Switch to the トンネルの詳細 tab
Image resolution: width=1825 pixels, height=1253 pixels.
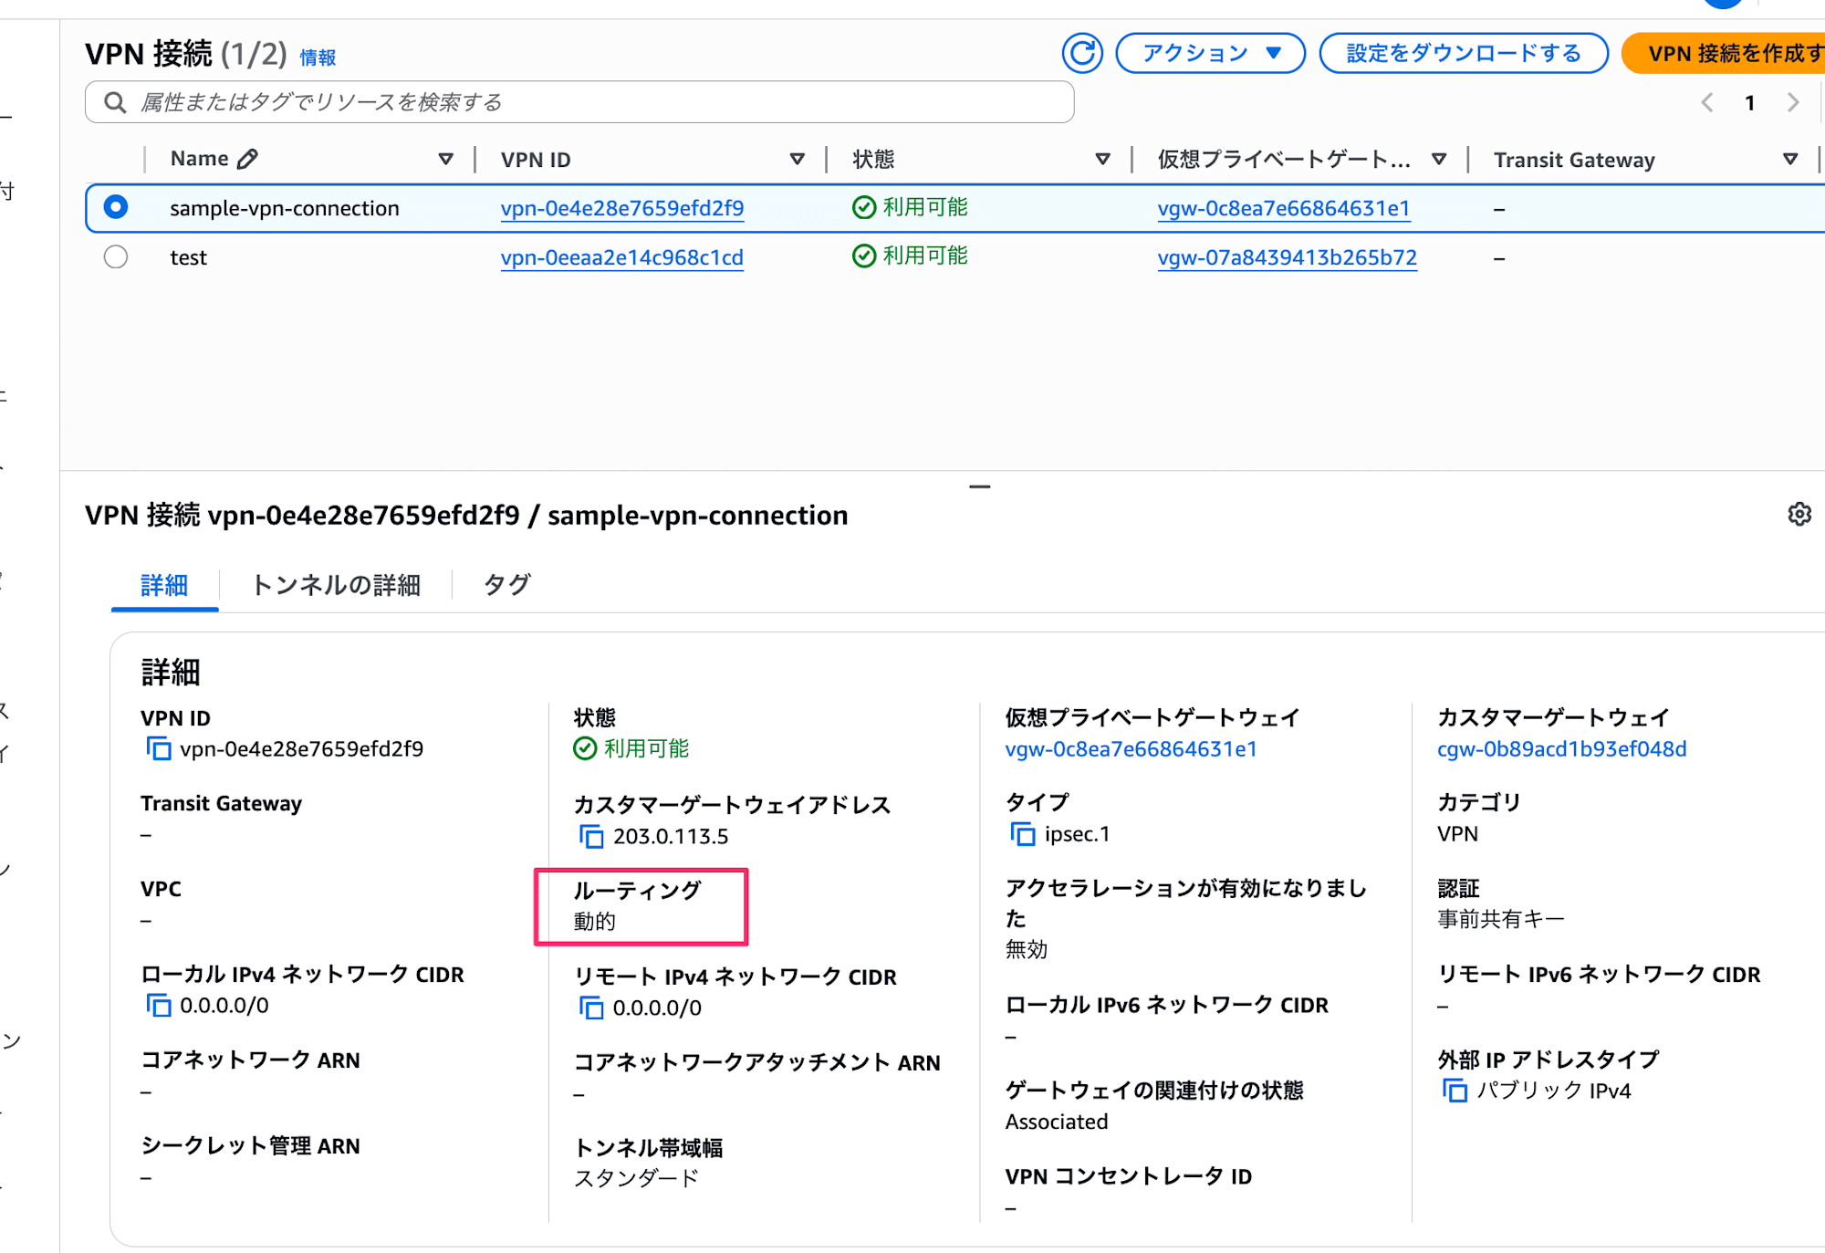[x=336, y=585]
